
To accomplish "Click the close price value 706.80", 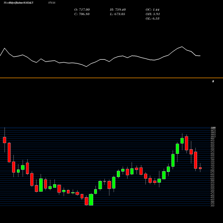I will (82, 14).
